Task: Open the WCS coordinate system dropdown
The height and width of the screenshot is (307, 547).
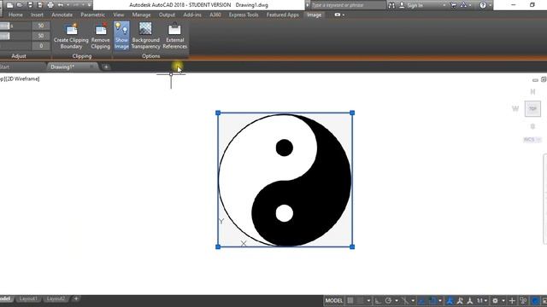Action: click(532, 140)
